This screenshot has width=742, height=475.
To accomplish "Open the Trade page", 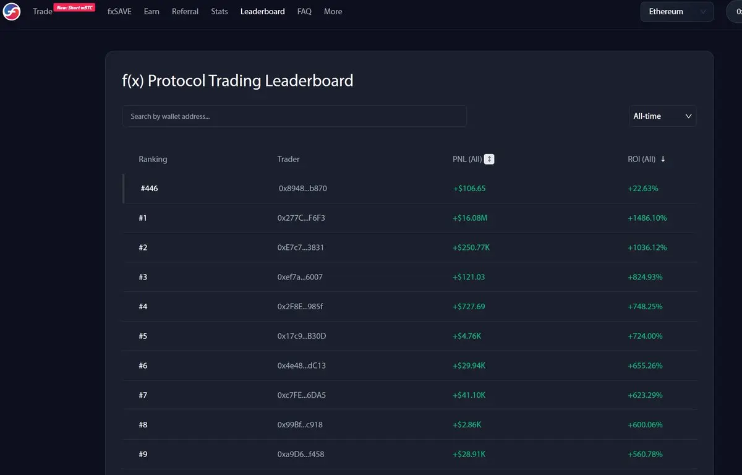I will [x=43, y=12].
